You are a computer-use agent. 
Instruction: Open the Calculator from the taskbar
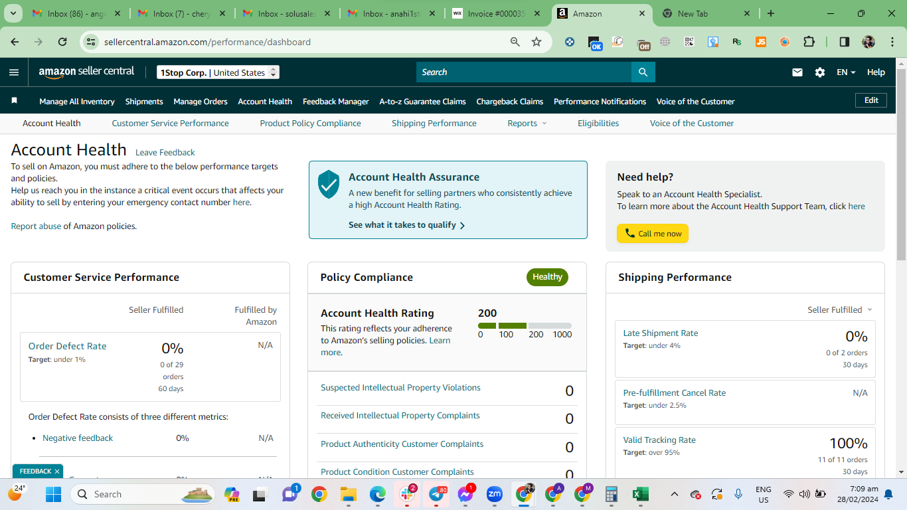point(612,494)
